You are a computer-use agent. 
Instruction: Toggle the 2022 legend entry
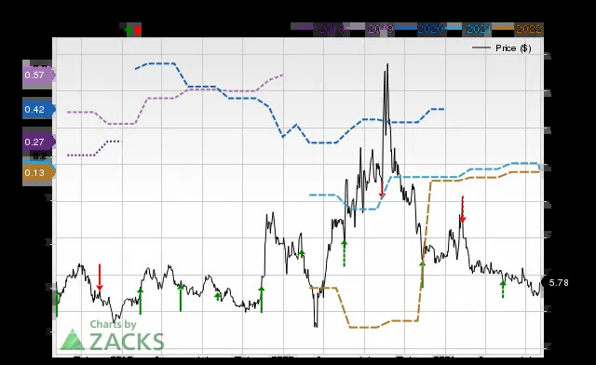pyautogui.click(x=518, y=29)
